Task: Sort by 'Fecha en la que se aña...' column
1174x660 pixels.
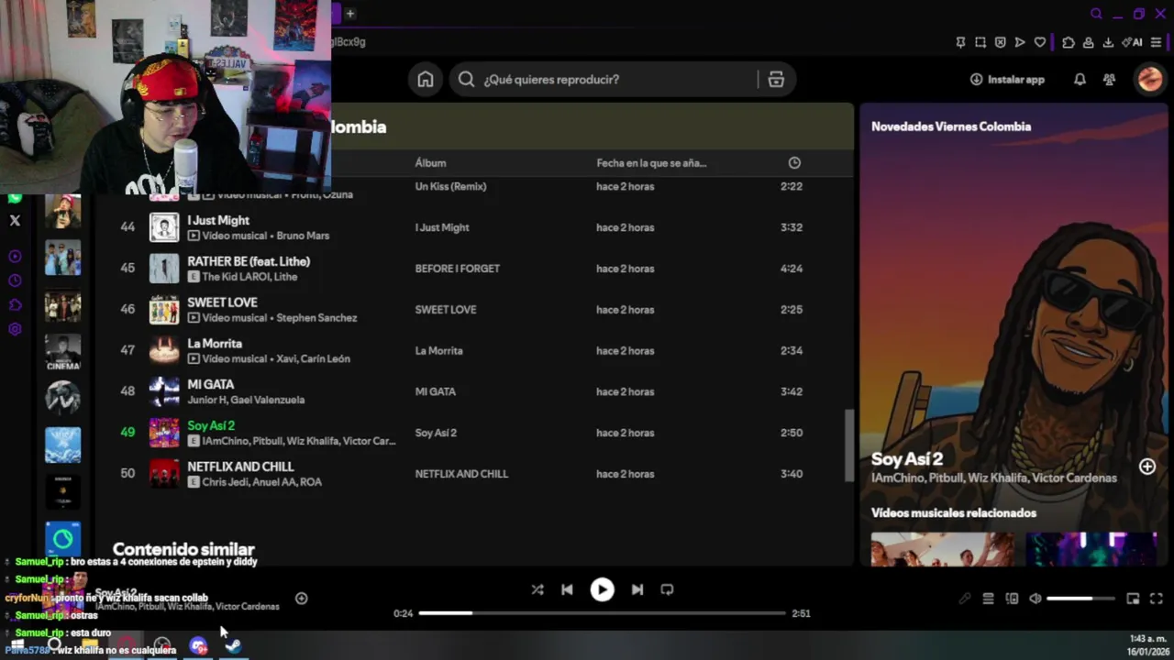Action: pos(651,163)
